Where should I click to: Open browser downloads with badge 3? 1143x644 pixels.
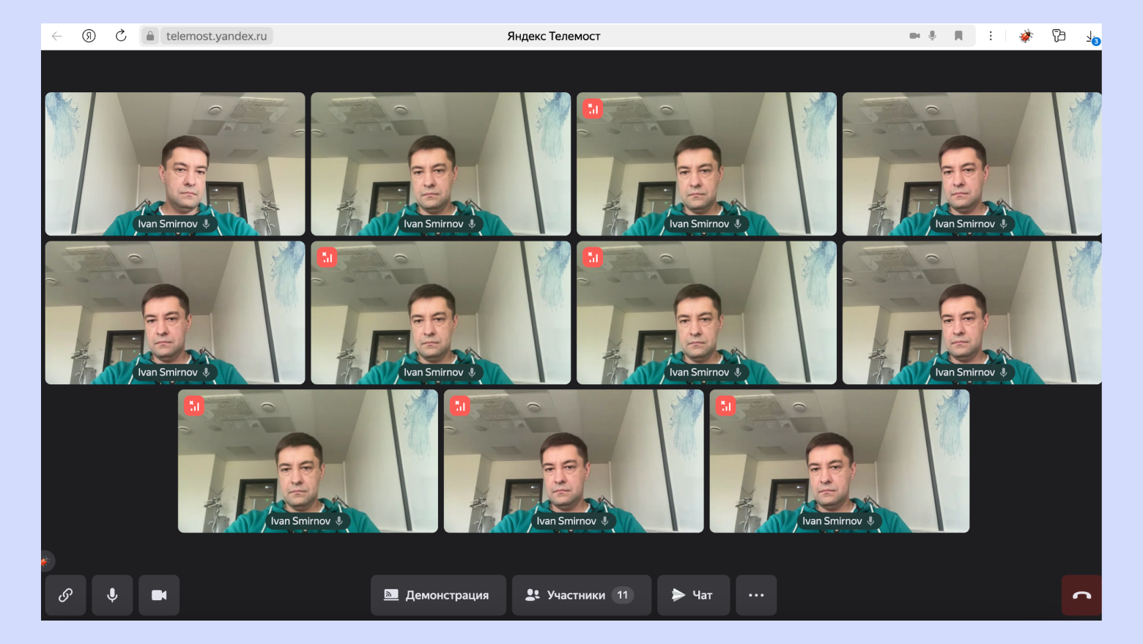tap(1092, 37)
